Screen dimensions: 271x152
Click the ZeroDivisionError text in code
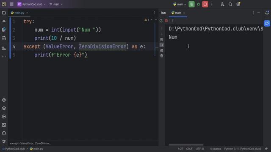pos(102,46)
